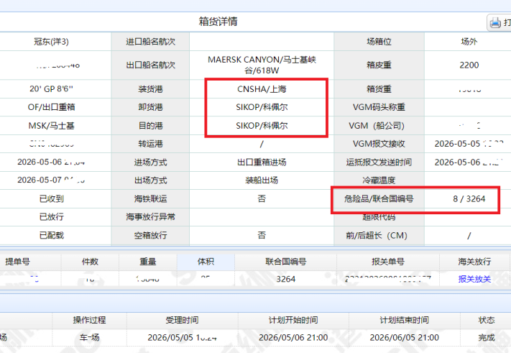
Task: Click the OF/出口重箱 cell
Action: [x=51, y=107]
